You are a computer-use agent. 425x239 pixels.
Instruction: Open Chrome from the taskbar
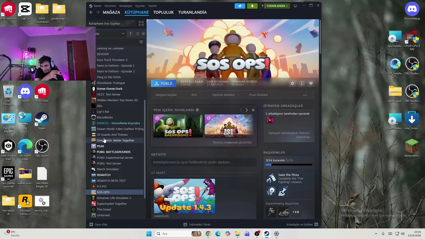(208, 234)
